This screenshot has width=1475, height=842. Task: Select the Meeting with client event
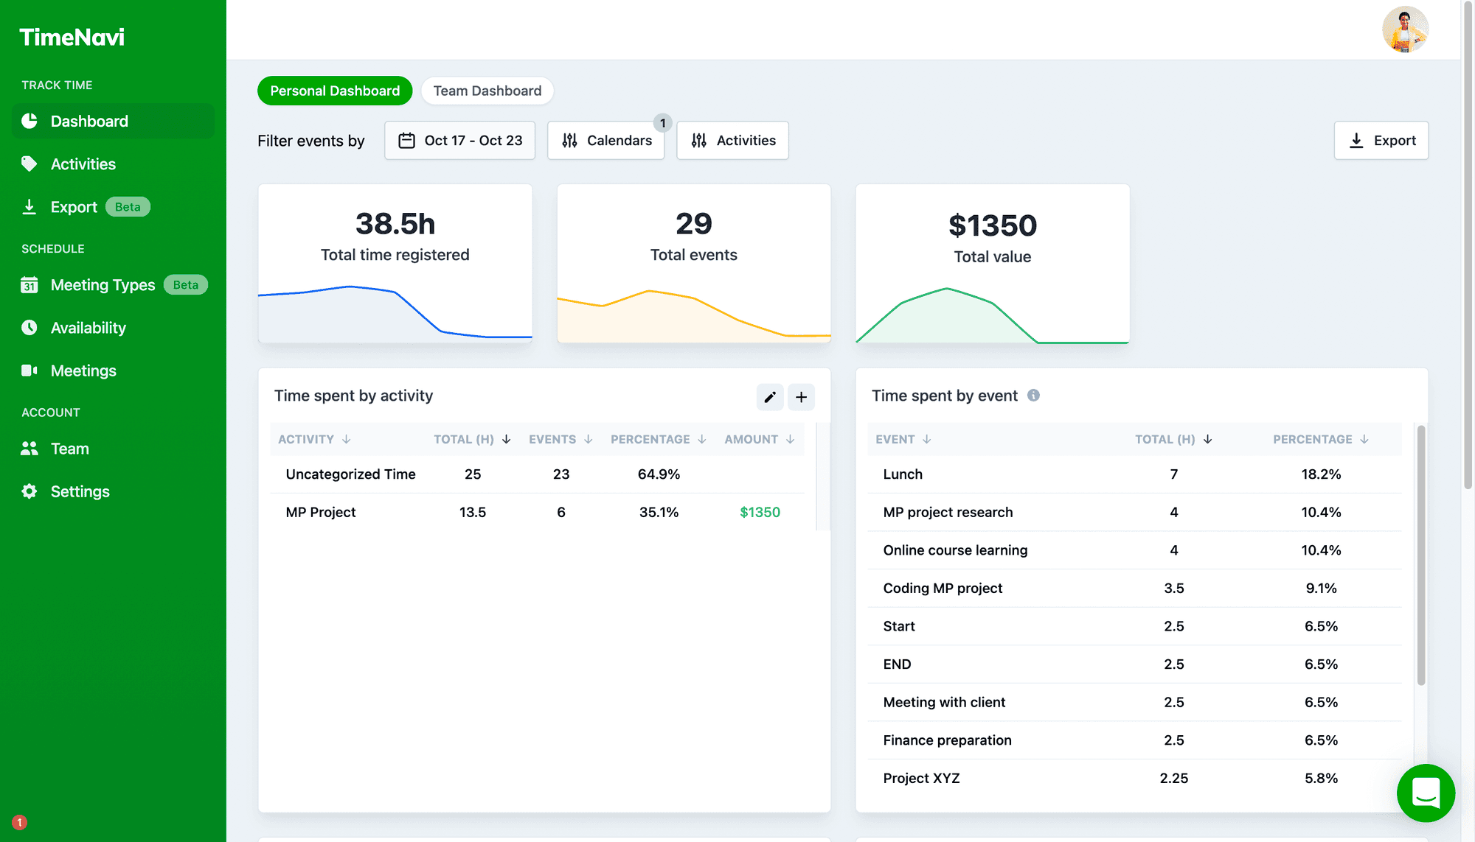(x=1134, y=702)
